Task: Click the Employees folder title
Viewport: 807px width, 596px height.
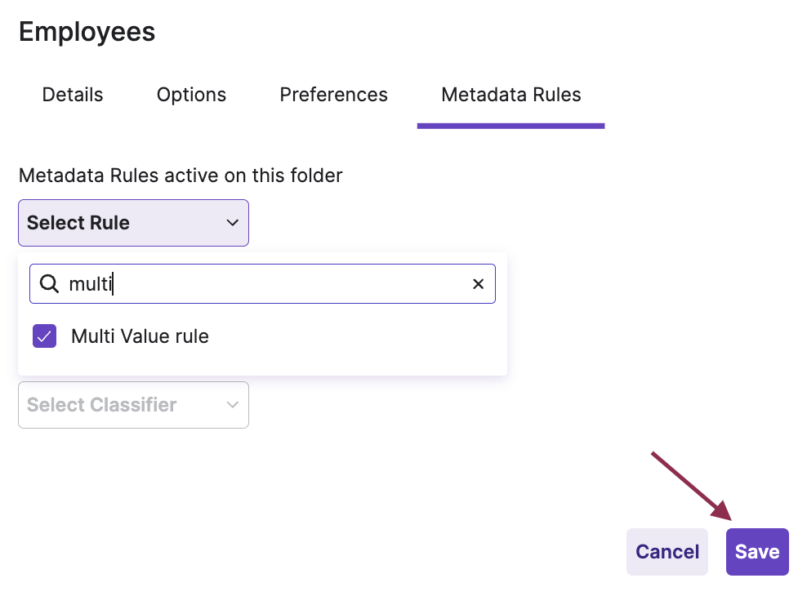Action: click(x=87, y=32)
